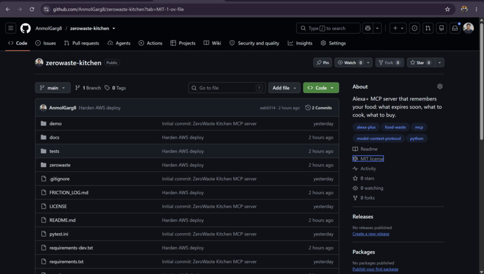
Task: Open the browser three-dot menu
Action: click(476, 9)
